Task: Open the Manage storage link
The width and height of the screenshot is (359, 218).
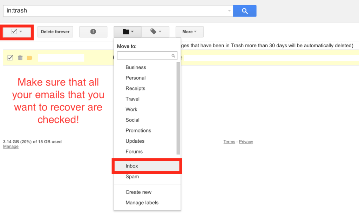Action: [x=11, y=147]
